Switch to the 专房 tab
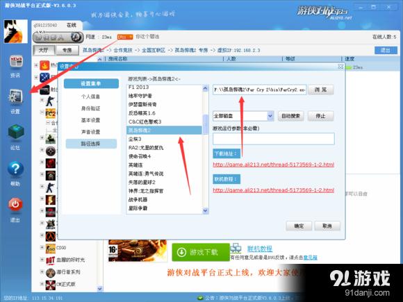The height and width of the screenshot is (302, 403). (67, 50)
